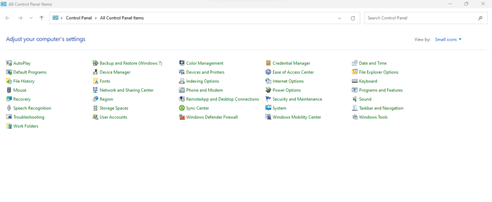Image resolution: width=492 pixels, height=202 pixels.
Task: Click the Phone and Modem icon
Action: pos(182,90)
